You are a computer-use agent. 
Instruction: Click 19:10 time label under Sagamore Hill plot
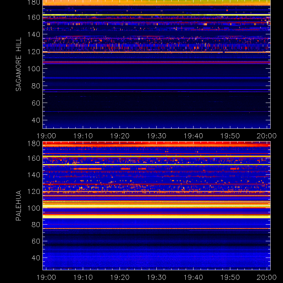click(83, 136)
